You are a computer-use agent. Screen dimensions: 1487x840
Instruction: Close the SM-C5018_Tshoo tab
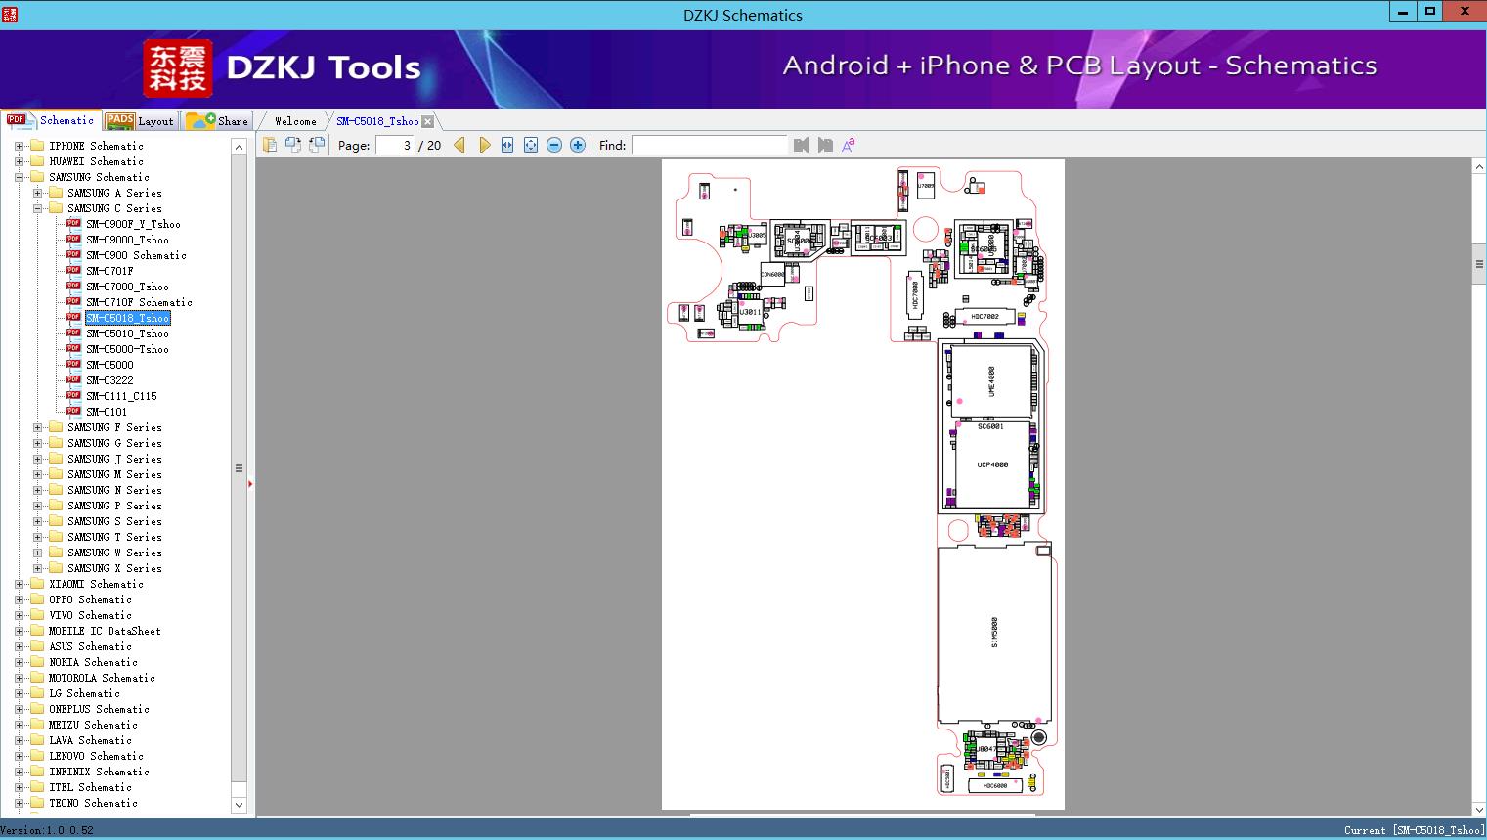(427, 121)
